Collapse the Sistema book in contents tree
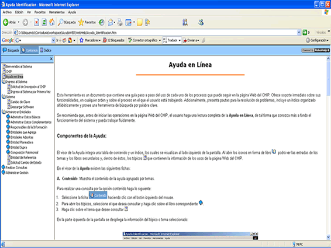 [4, 97]
